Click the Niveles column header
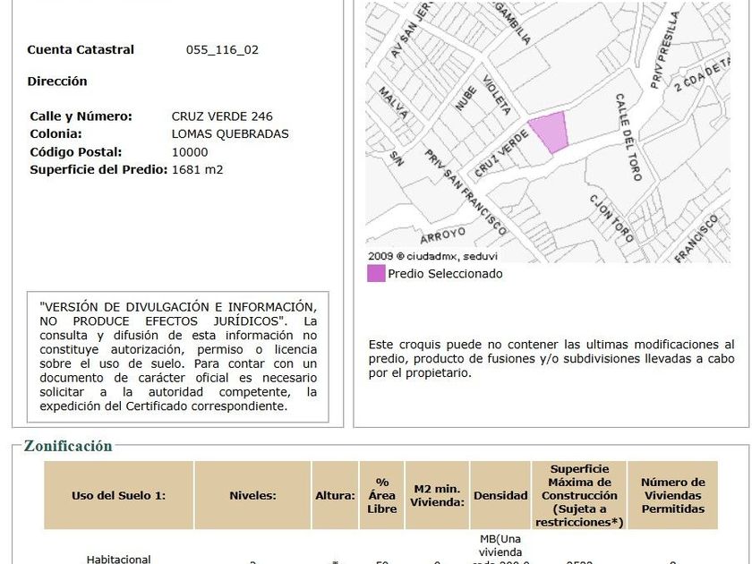The width and height of the screenshot is (752, 564). 252,495
